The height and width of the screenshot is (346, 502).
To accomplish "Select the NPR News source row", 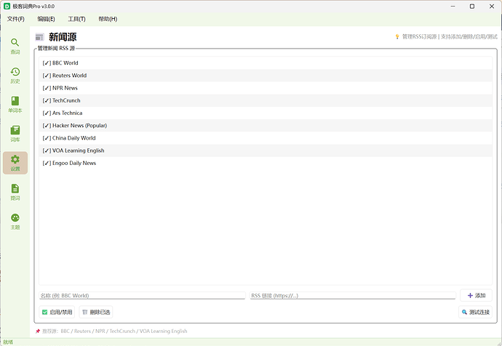I will [x=266, y=88].
